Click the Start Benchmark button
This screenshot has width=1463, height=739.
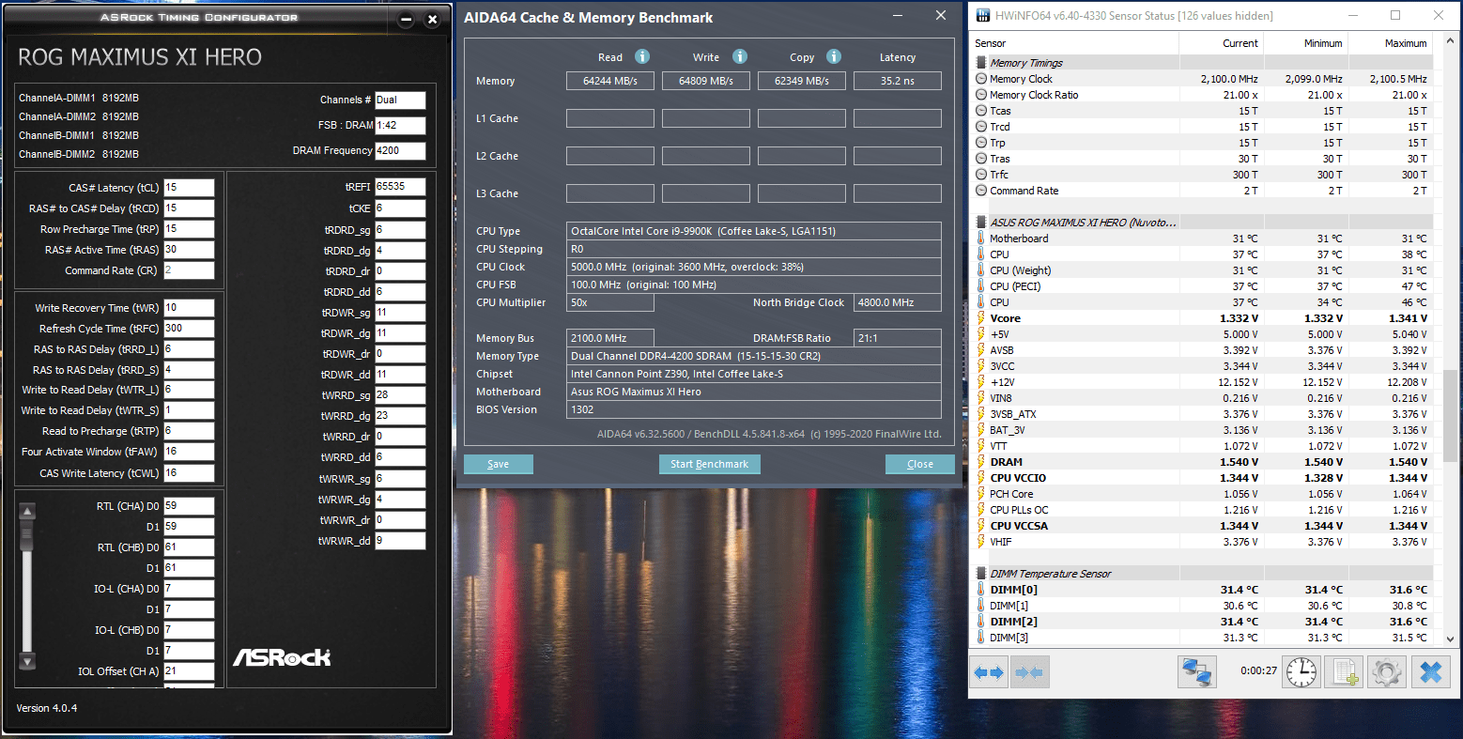coord(709,464)
